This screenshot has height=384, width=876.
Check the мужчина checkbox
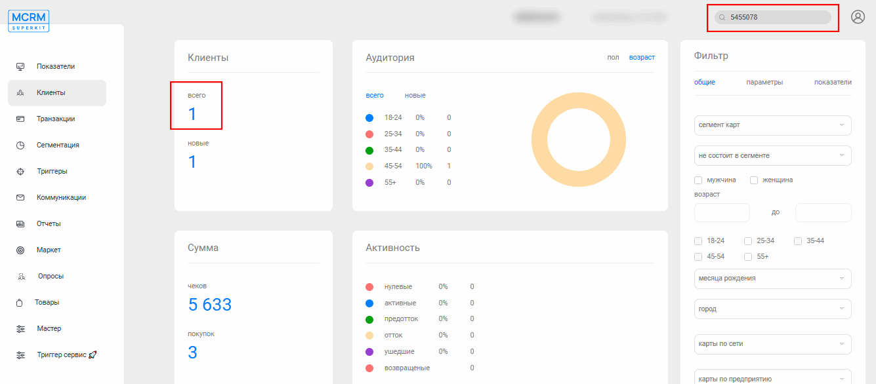[698, 180]
